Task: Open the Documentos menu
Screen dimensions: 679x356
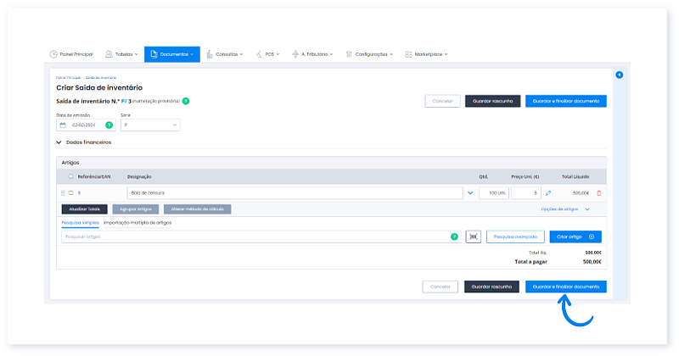Action: (x=171, y=54)
